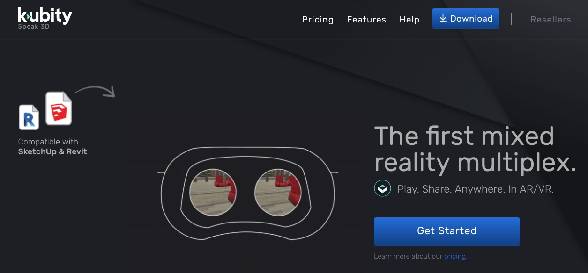
Task: Click the VR headset outline graphic
Action: [x=247, y=193]
